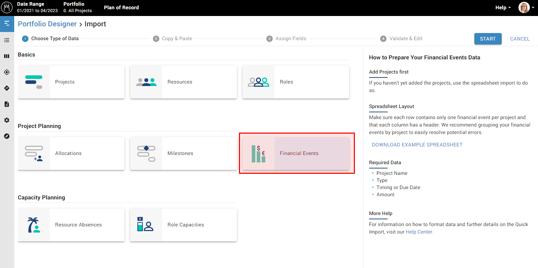Click the Capacity Planning section heading
The height and width of the screenshot is (268, 538).
pyautogui.click(x=42, y=198)
